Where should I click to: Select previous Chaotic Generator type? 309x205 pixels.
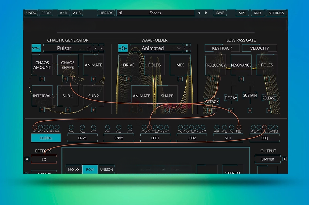[x=96, y=48]
